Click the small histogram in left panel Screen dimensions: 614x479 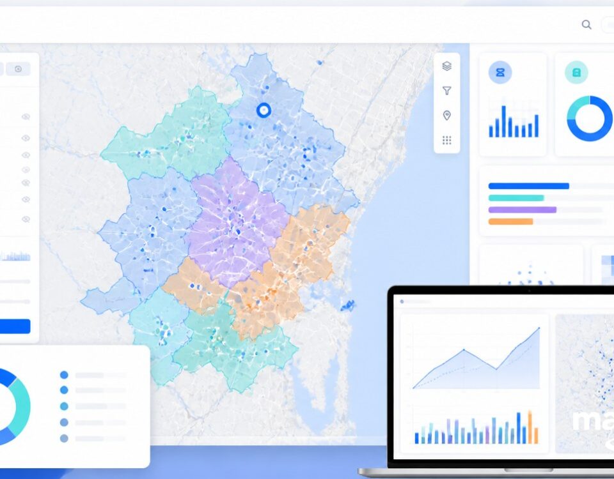tap(15, 256)
